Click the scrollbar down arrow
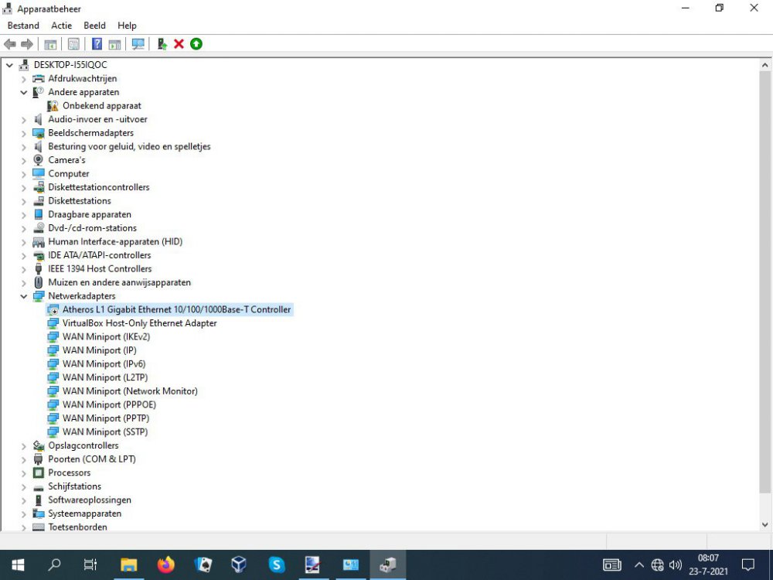The width and height of the screenshot is (773, 580). [x=764, y=525]
